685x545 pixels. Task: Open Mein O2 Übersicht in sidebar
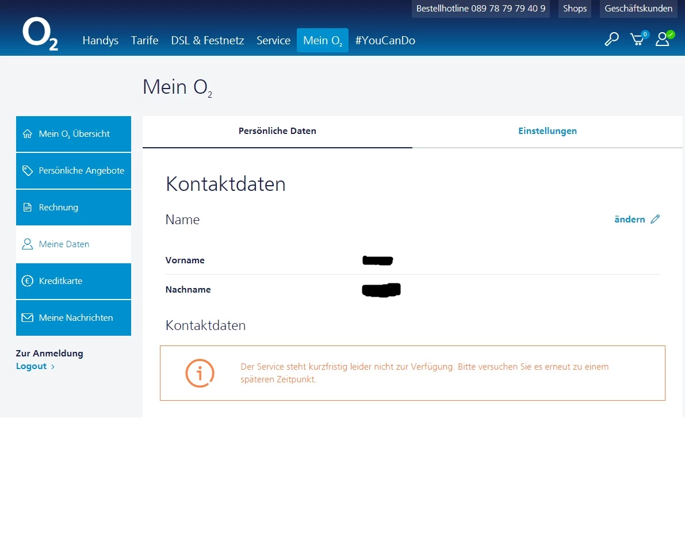coord(74,133)
